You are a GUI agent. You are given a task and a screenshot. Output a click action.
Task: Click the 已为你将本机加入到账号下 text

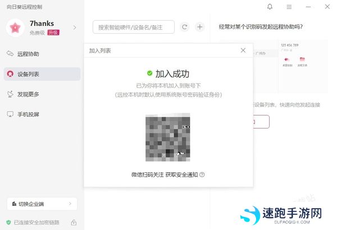pyautogui.click(x=168, y=86)
